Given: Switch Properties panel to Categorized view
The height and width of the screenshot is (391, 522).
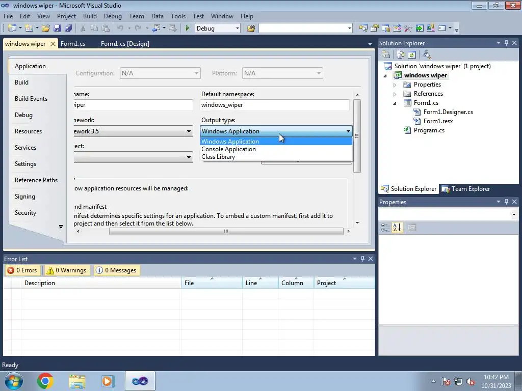Looking at the screenshot, I should [385, 228].
